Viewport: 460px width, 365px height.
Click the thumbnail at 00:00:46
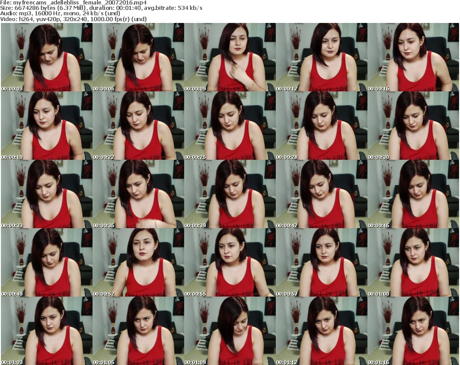(x=413, y=194)
